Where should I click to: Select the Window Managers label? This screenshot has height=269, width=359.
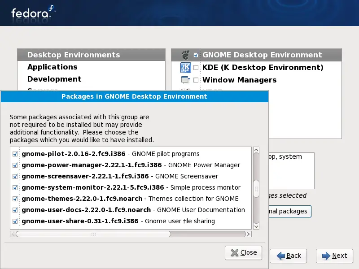(x=240, y=80)
